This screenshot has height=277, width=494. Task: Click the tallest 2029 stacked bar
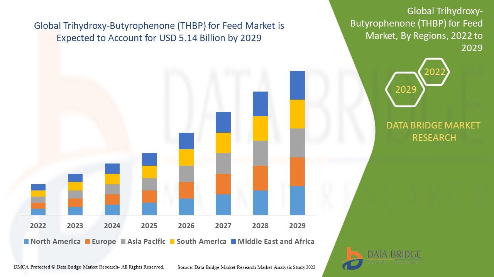(x=298, y=142)
